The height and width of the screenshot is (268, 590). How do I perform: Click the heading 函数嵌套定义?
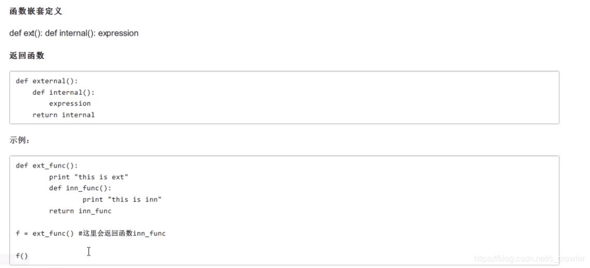(36, 11)
